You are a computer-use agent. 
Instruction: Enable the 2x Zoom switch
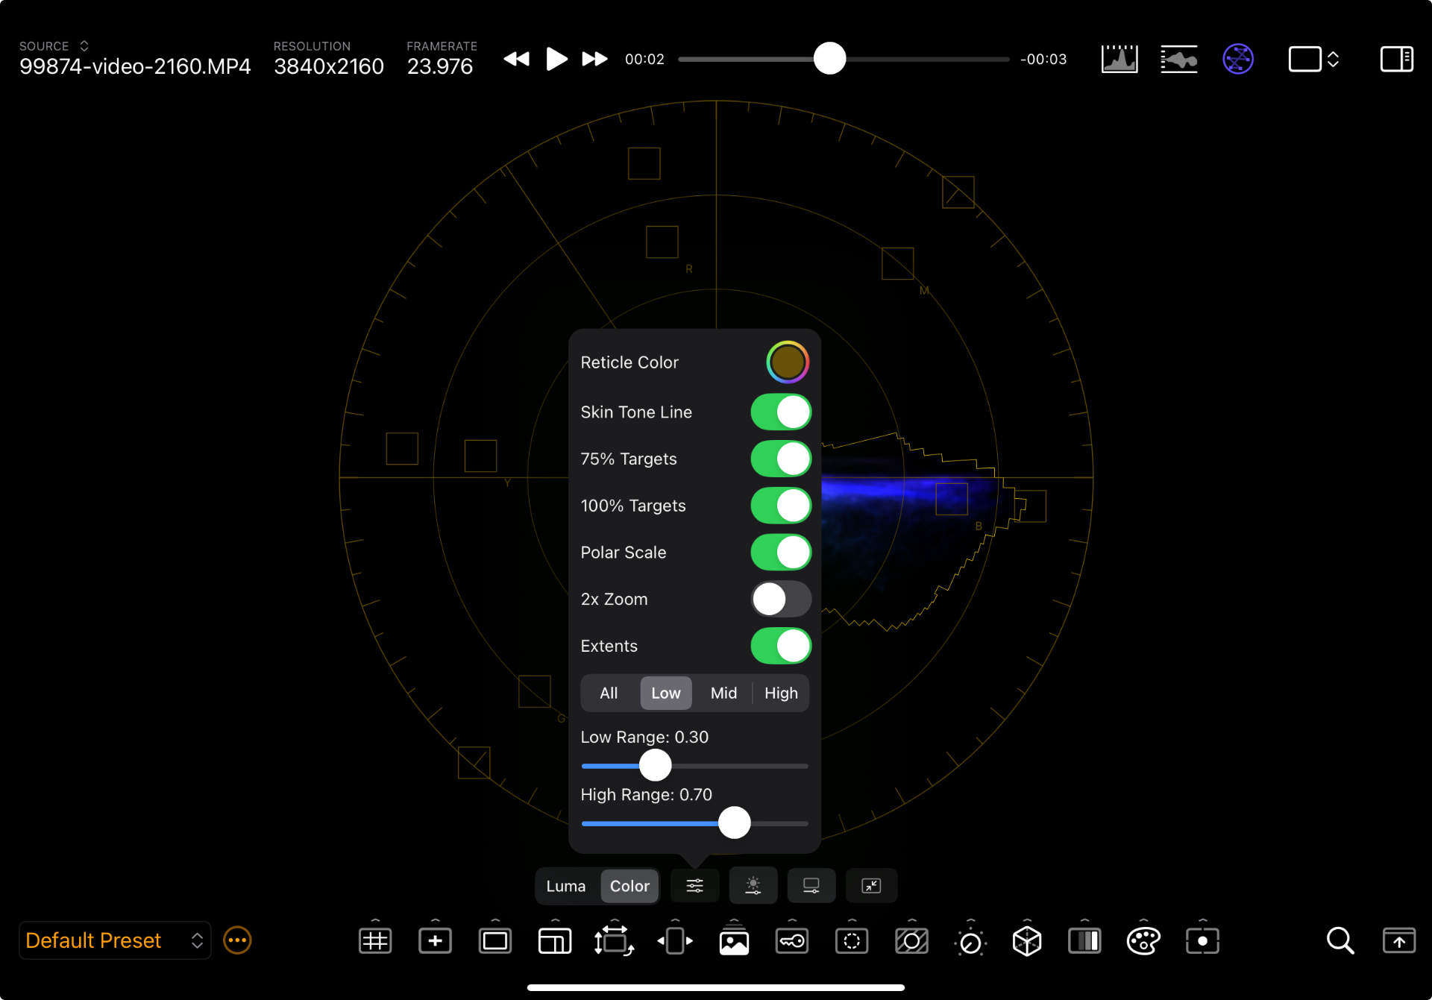[780, 600]
